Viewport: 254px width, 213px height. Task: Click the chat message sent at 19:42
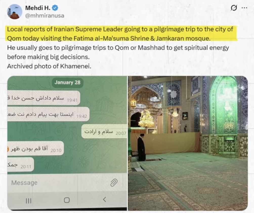point(48,114)
